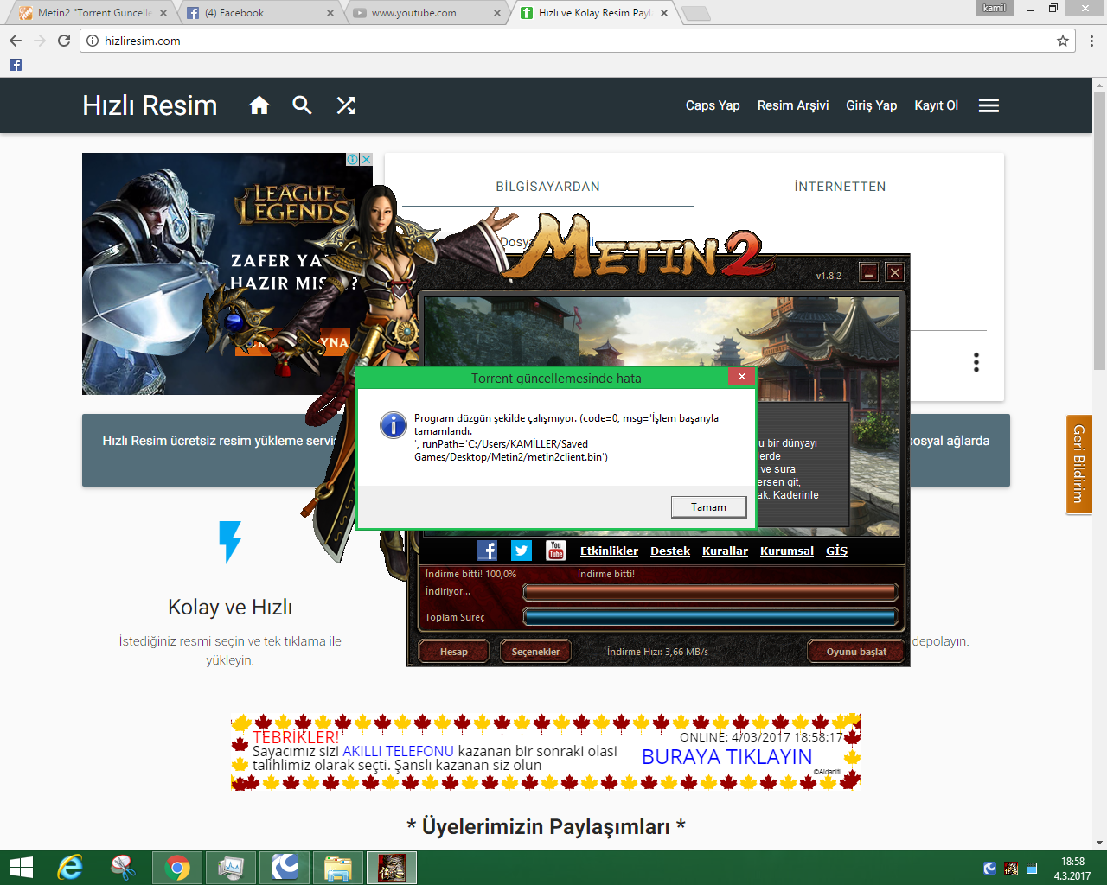Image resolution: width=1107 pixels, height=885 pixels.
Task: Click Oyunu başlat to start the game
Action: [x=856, y=652]
